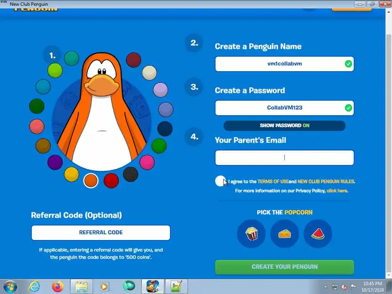Launch Firefox from the taskbar
Image resolution: width=392 pixels, height=294 pixels.
point(57,286)
